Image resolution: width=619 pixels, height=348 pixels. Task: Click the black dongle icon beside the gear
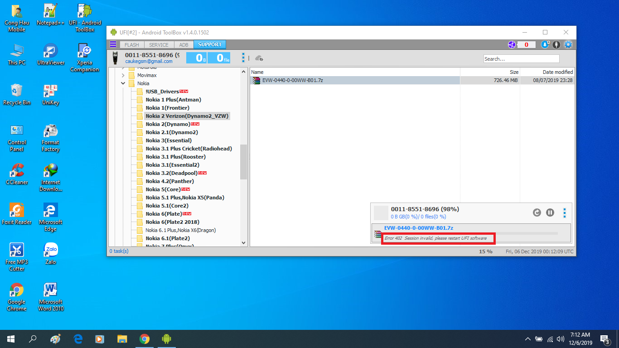tap(556, 44)
